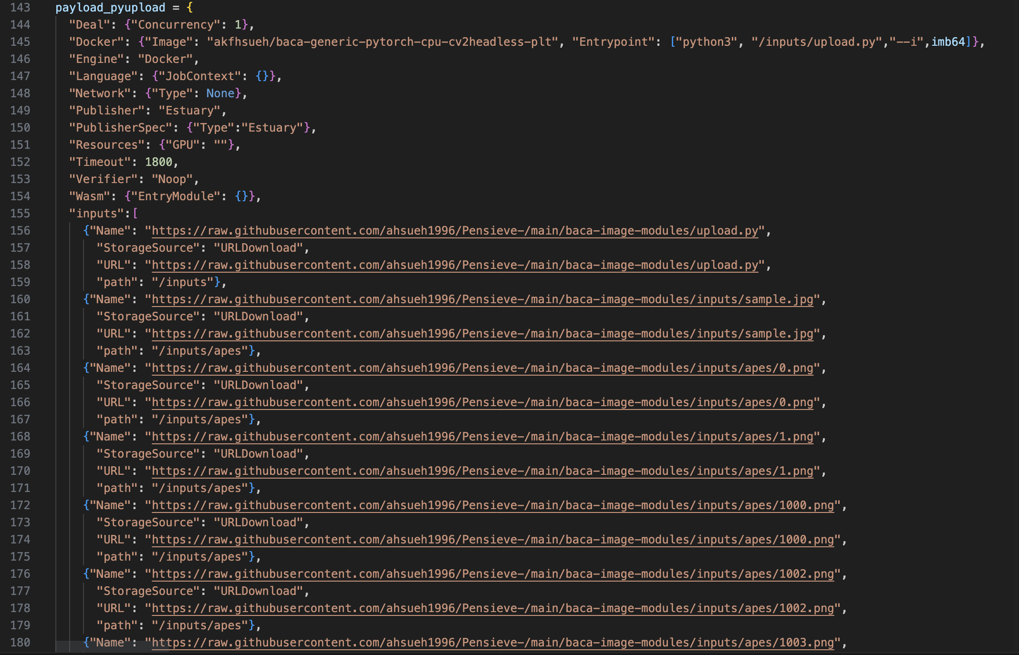Click the "/inputs/upload.py" entrypoint string
The height and width of the screenshot is (655, 1019).
pos(817,42)
